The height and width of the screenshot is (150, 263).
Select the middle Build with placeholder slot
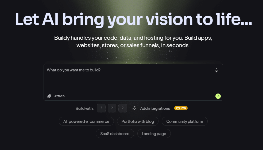pos(112,108)
